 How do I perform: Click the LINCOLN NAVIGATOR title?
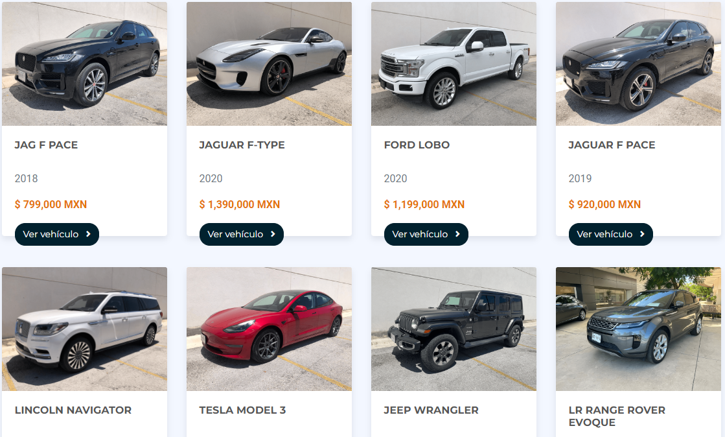click(x=73, y=410)
